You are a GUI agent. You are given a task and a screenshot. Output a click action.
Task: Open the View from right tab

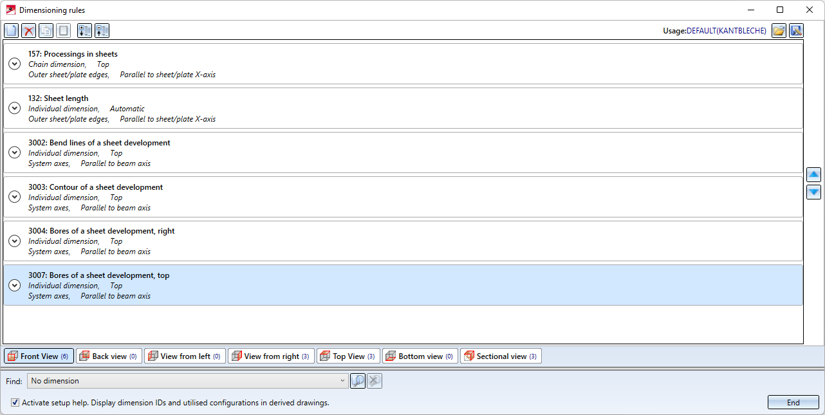[271, 356]
